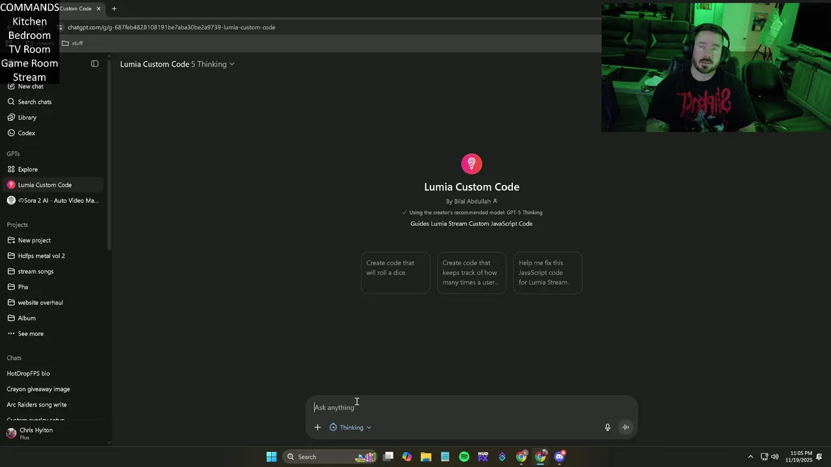The height and width of the screenshot is (467, 831).
Task: Click the plus attach button in the composer
Action: 317,427
